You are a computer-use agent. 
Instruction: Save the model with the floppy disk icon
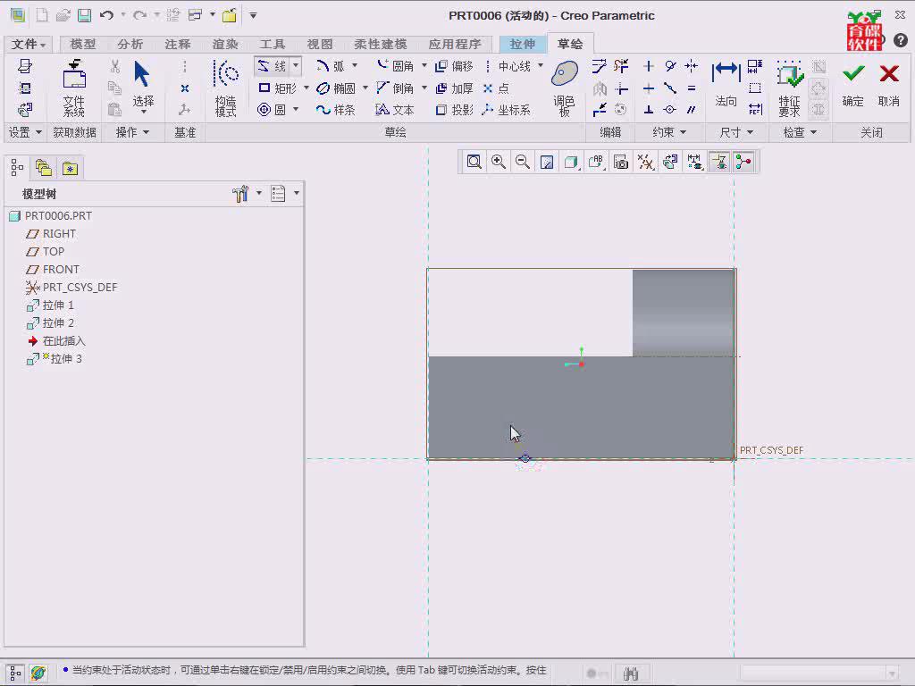85,15
